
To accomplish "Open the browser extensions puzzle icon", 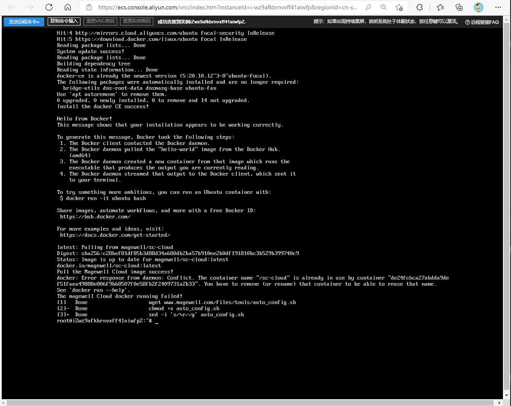I will click(419, 7).
